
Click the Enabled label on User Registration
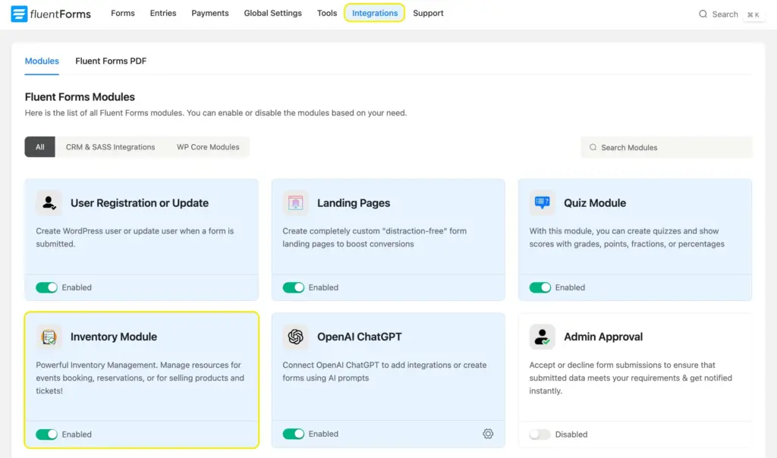[77, 287]
